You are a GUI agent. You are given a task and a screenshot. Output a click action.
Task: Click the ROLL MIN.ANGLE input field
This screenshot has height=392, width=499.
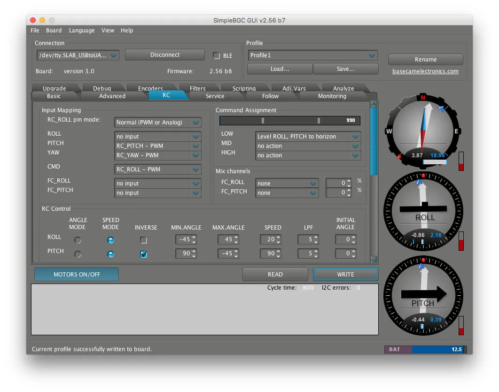[183, 239]
